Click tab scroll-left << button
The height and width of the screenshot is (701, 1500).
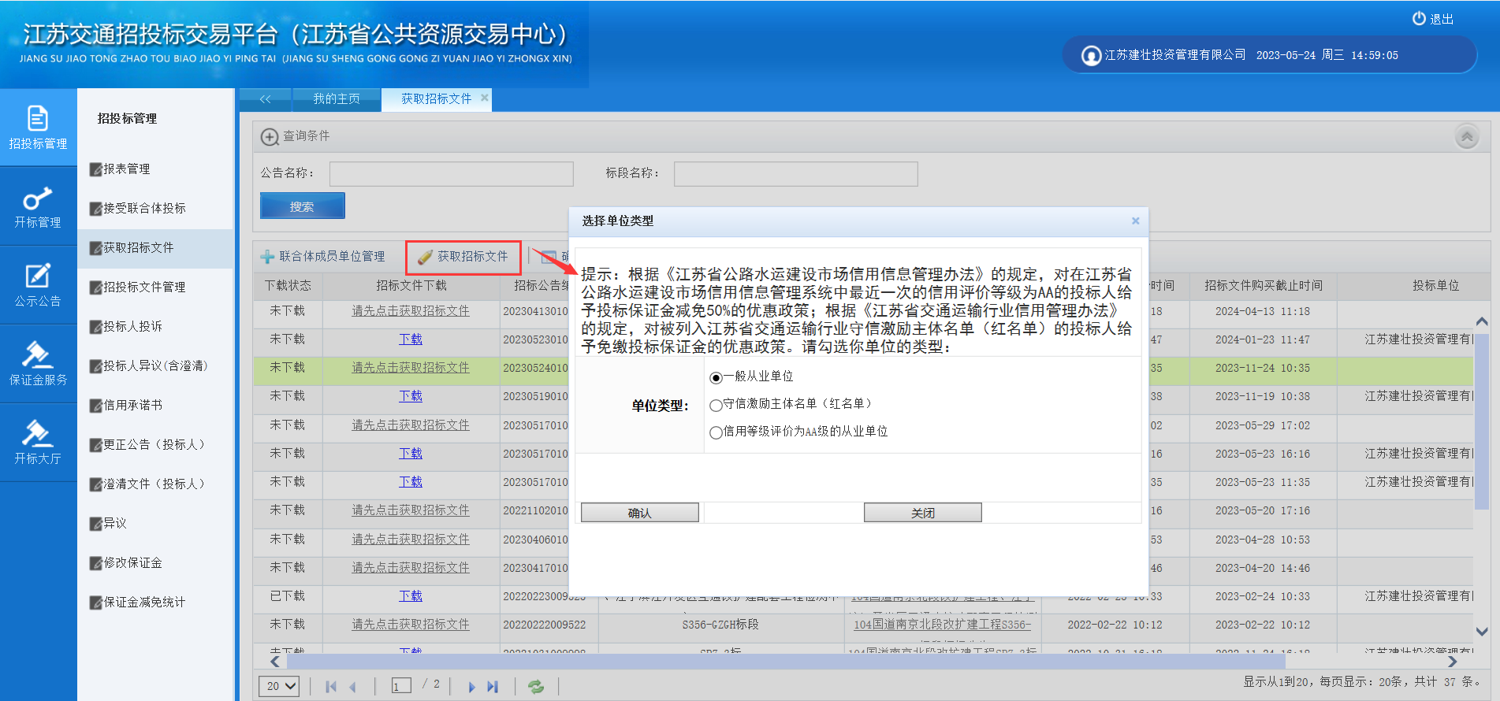(265, 99)
